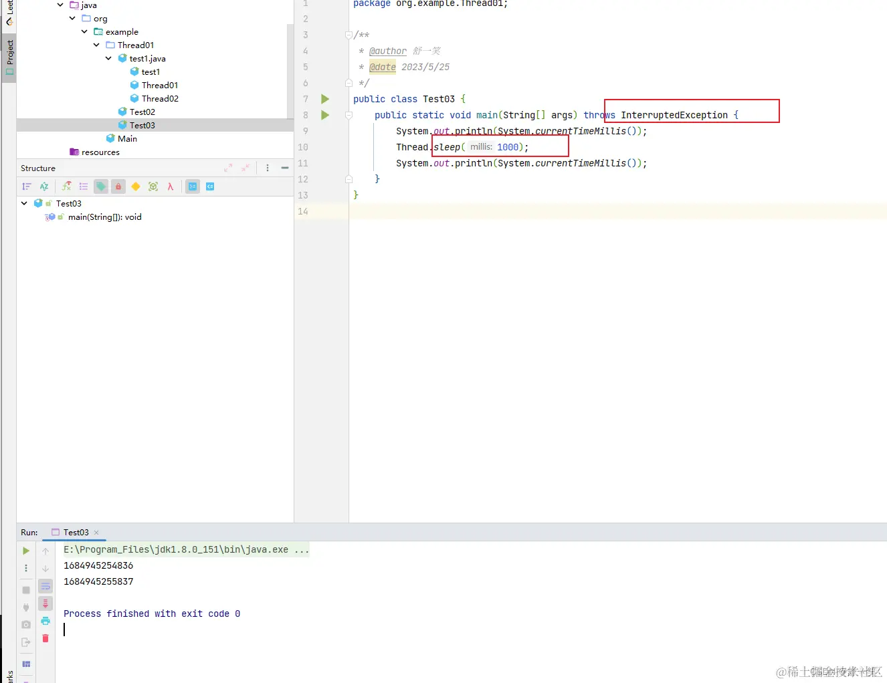Clear all console output with trash icon
Screen dimensions: 887x683
coord(45,638)
